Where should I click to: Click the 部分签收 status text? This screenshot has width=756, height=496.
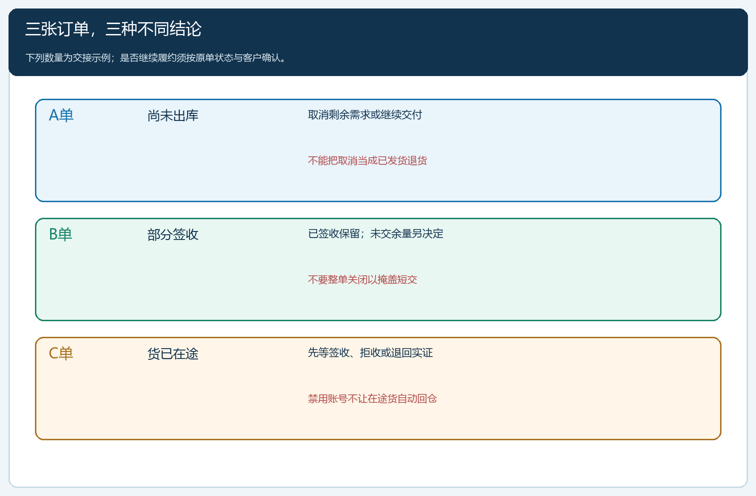pyautogui.click(x=173, y=234)
